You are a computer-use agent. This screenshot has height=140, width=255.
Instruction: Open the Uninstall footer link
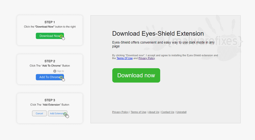click(x=181, y=112)
